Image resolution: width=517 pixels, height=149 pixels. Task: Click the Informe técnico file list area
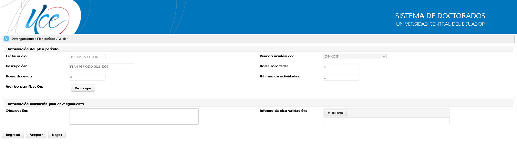tap(386, 121)
